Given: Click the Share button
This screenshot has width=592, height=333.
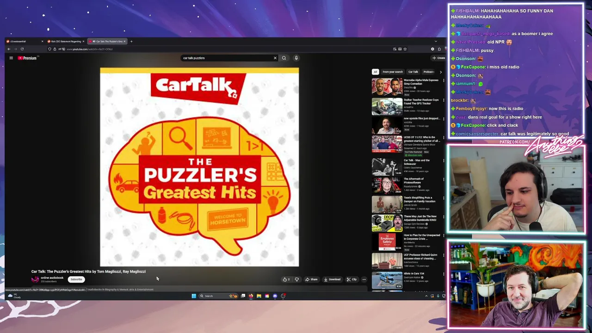Looking at the screenshot, I should point(311,279).
